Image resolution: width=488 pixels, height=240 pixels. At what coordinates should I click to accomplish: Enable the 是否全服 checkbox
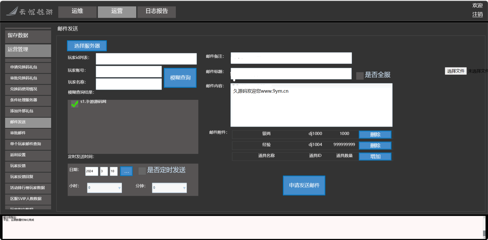click(360, 76)
